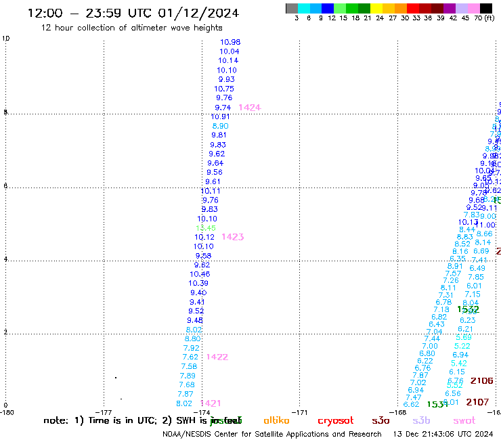
Task: Click the pink 'swot' satellite label
Action: click(464, 420)
